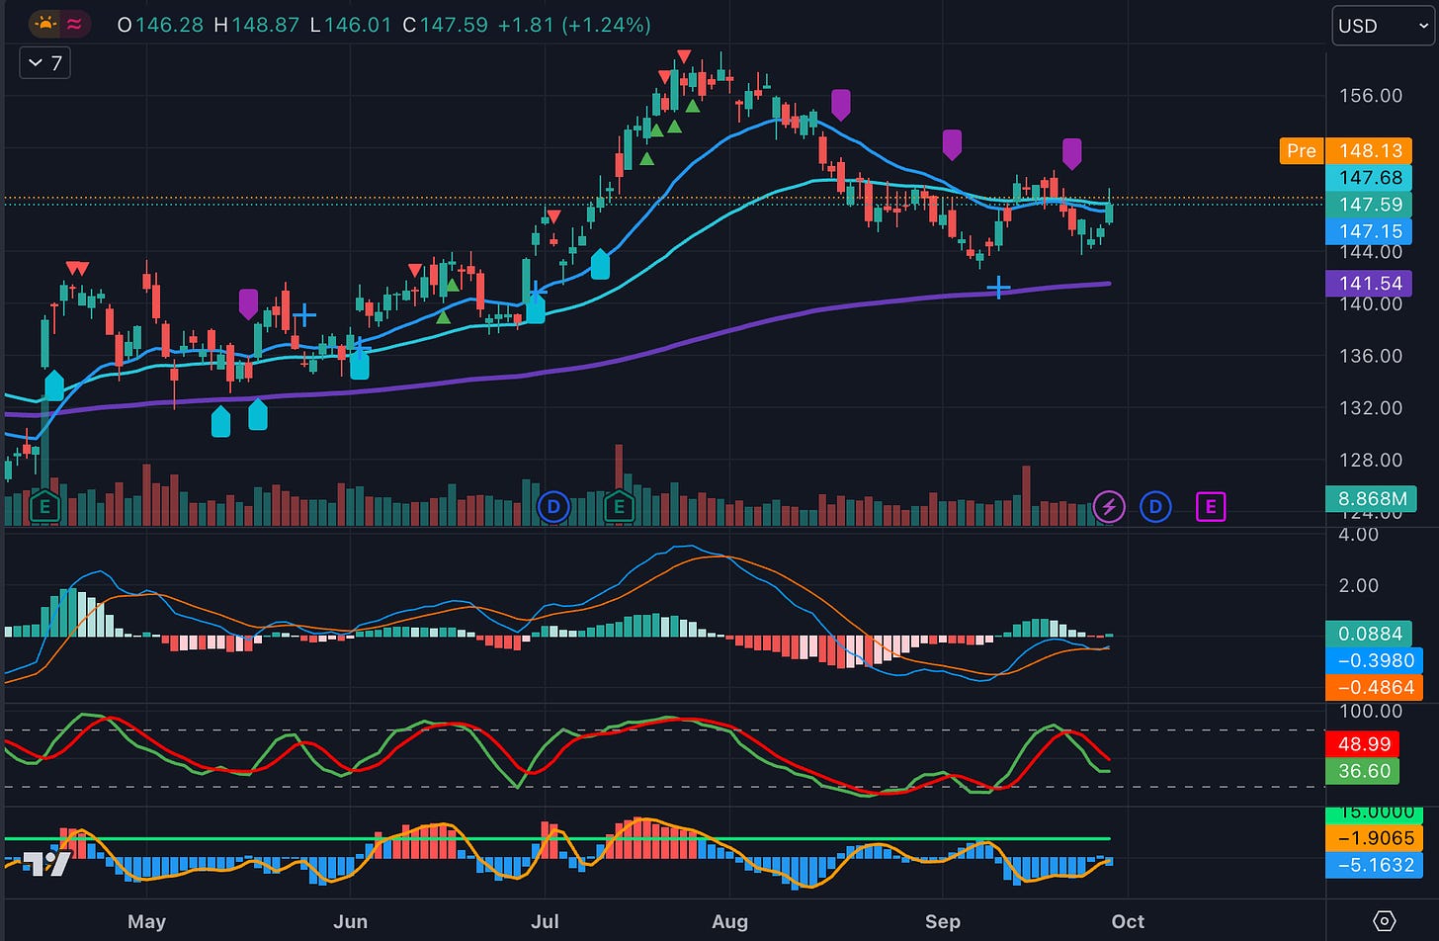Click the orange 148.13 price label
1439x941 pixels.
(x=1369, y=150)
